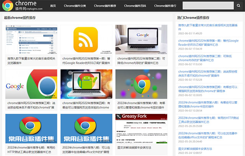Select Chrome插件百科 from the top menu

[135, 6]
